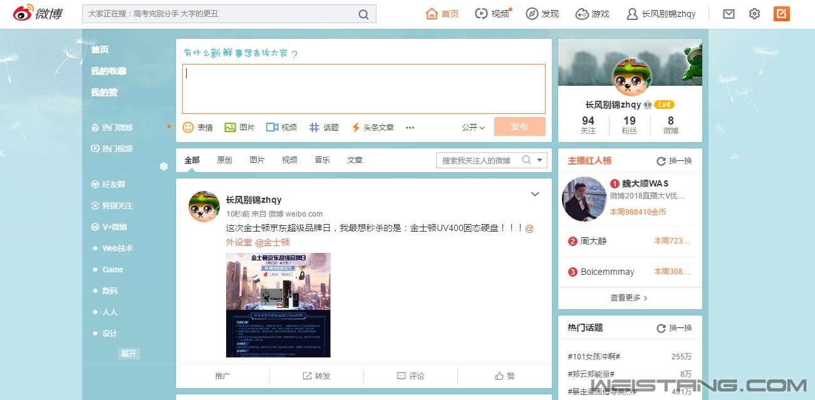Click the 评论 comment icon on the post

click(x=401, y=376)
